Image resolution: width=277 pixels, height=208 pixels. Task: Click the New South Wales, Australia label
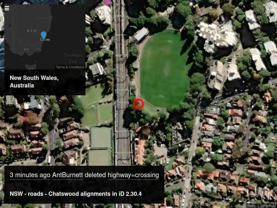pos(34,82)
